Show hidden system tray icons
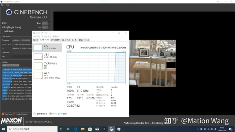The height and width of the screenshot is (132, 235). tap(198, 129)
